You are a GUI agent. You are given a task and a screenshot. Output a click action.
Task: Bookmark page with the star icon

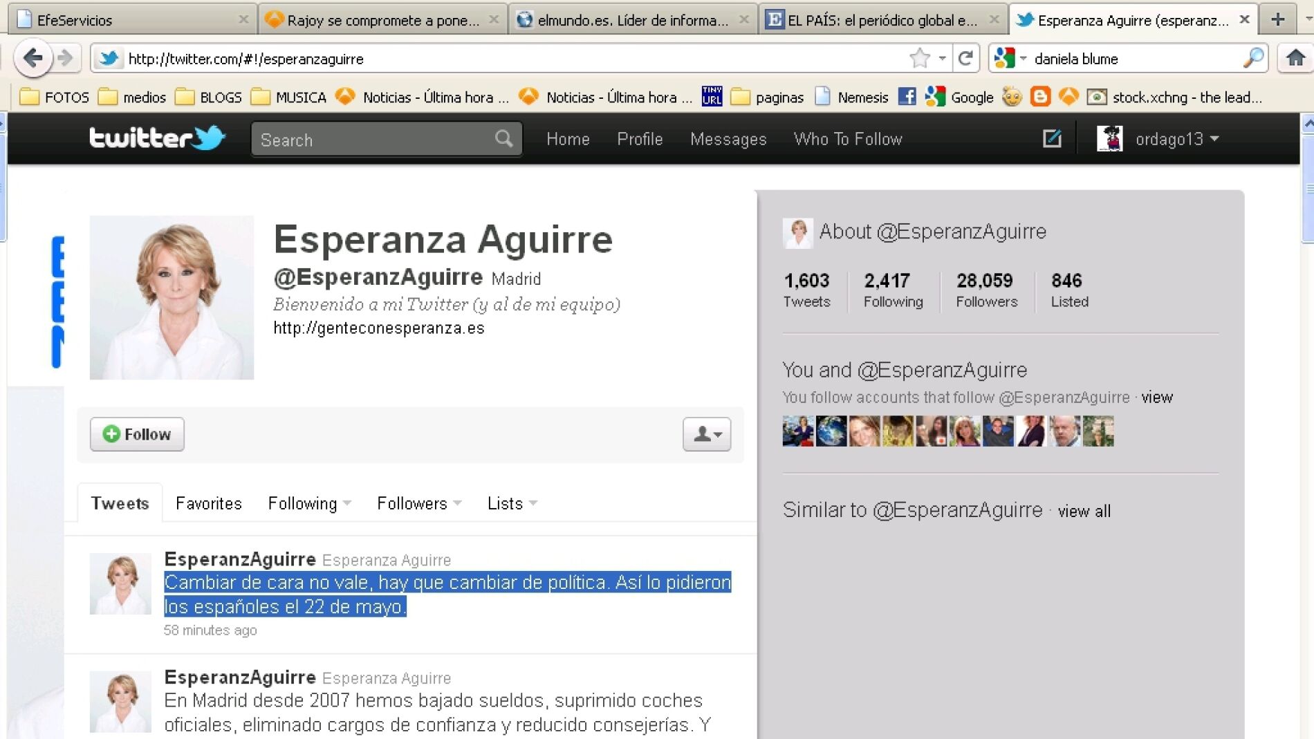[920, 58]
